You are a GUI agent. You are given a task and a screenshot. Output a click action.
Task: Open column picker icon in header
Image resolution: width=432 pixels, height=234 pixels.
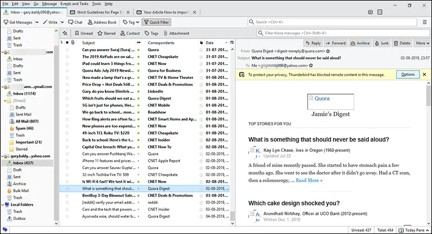click(232, 43)
